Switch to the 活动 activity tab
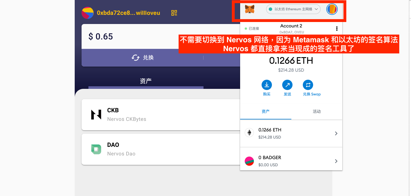Viewport: 411px width, 196px height. point(317,111)
